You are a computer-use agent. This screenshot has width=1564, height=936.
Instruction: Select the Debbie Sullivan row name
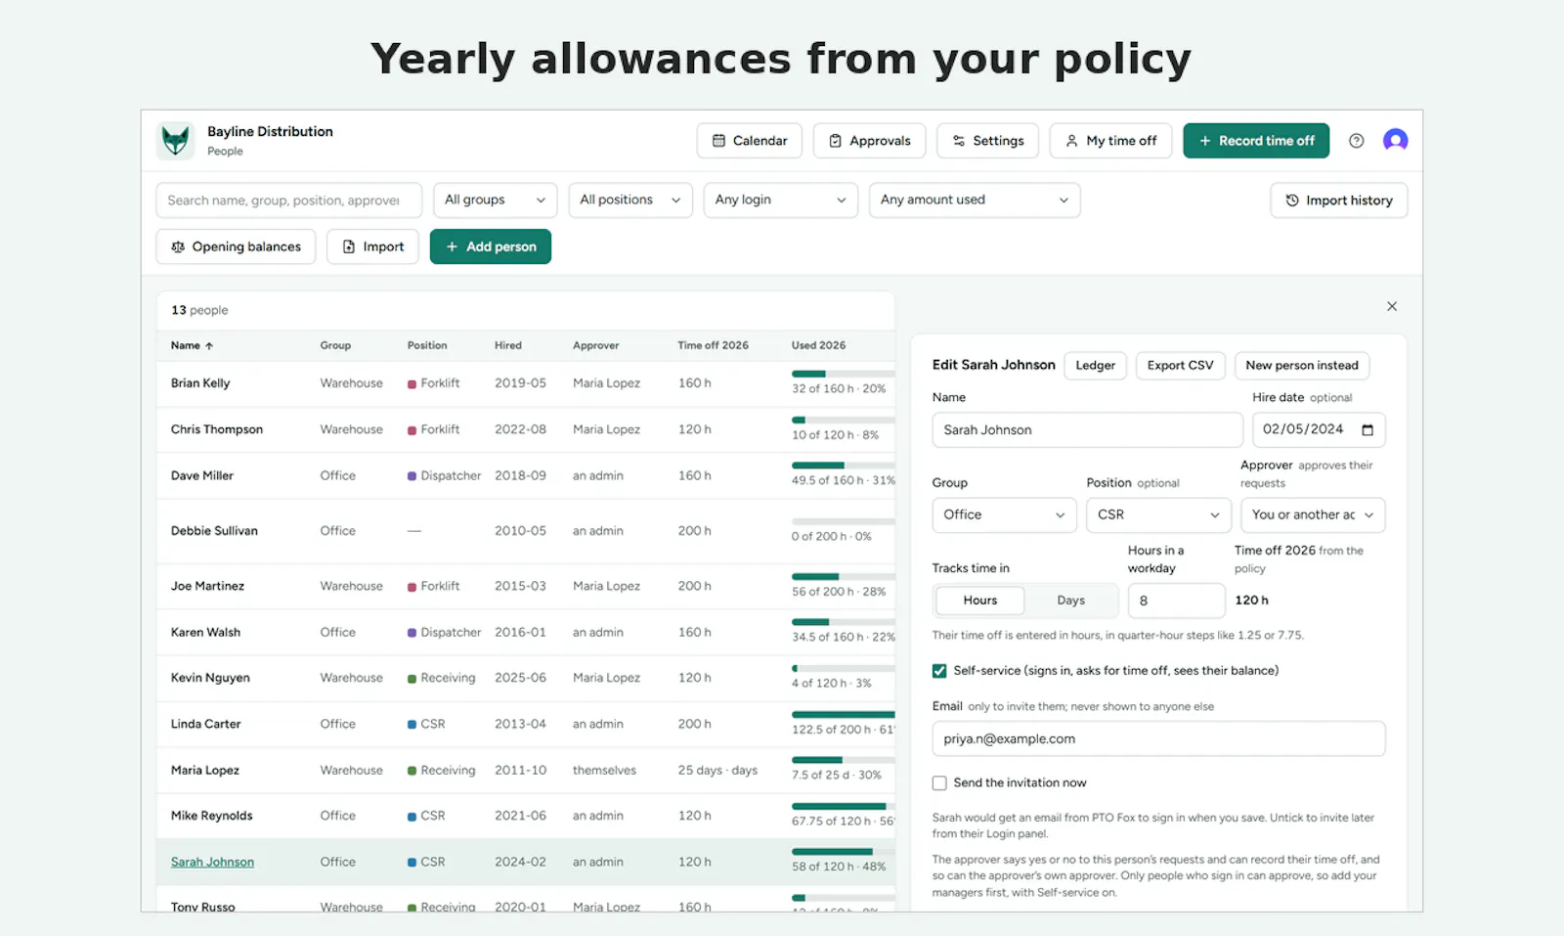point(214,531)
